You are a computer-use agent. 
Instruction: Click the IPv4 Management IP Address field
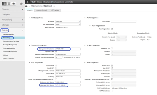click(x=68, y=71)
